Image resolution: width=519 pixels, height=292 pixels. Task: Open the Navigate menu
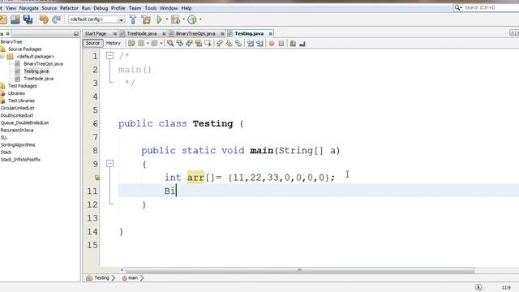click(29, 8)
